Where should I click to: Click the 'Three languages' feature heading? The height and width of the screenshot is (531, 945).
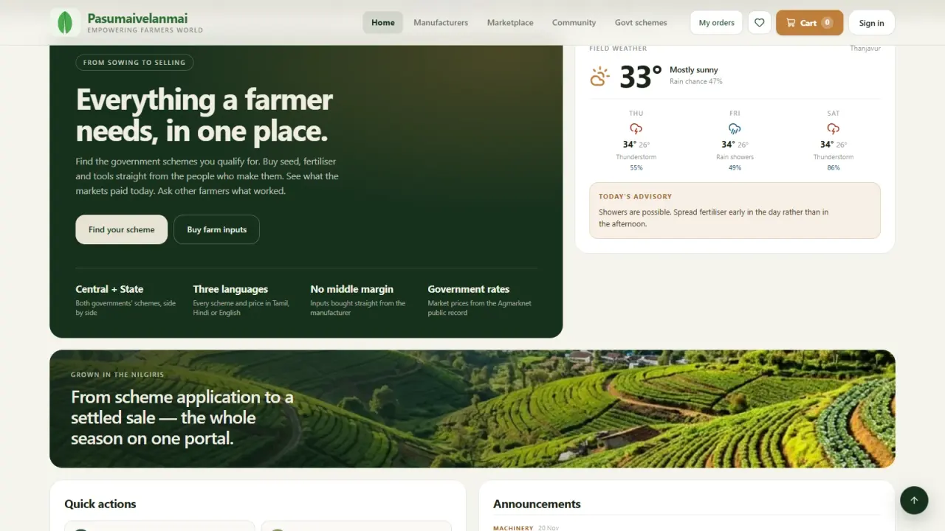(x=230, y=289)
